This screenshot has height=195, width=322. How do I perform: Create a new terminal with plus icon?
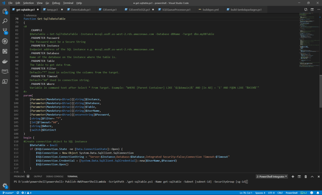(293, 176)
